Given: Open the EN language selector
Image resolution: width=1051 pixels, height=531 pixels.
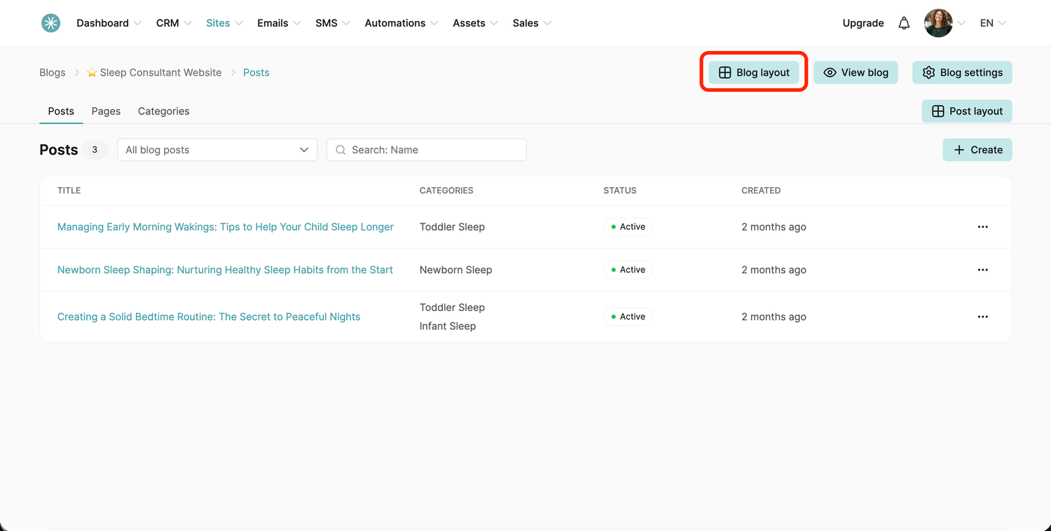Looking at the screenshot, I should point(993,23).
